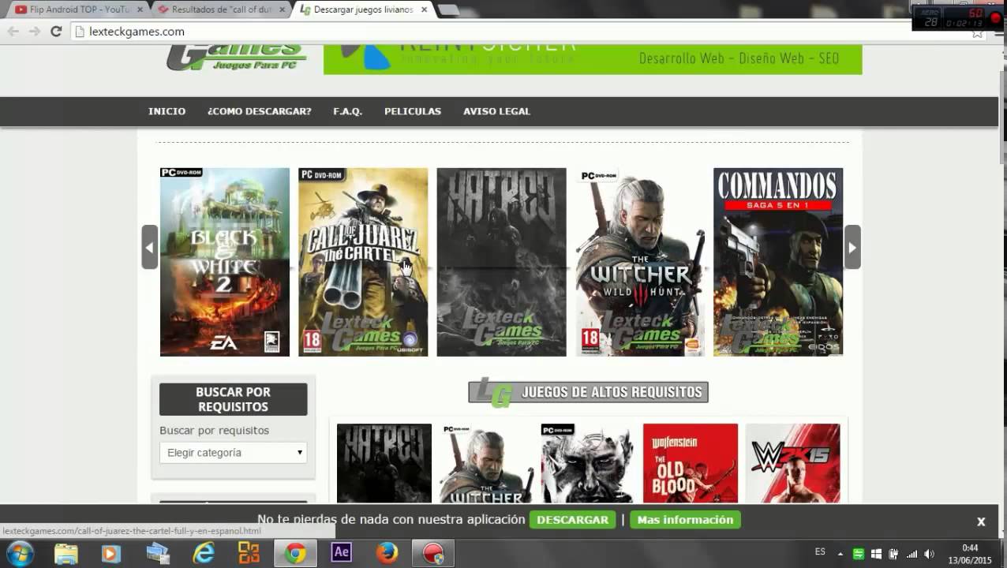
Task: Click the green DESCARGAR button
Action: 573,520
